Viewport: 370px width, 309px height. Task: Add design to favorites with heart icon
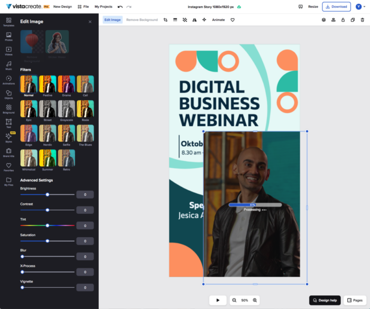coord(232,20)
